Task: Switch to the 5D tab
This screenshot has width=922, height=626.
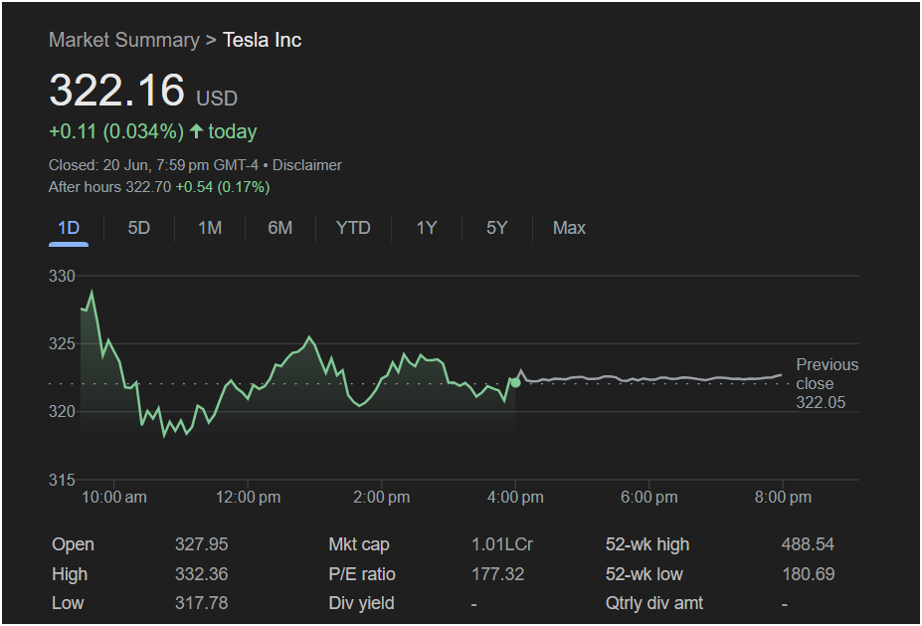Action: coord(139,228)
